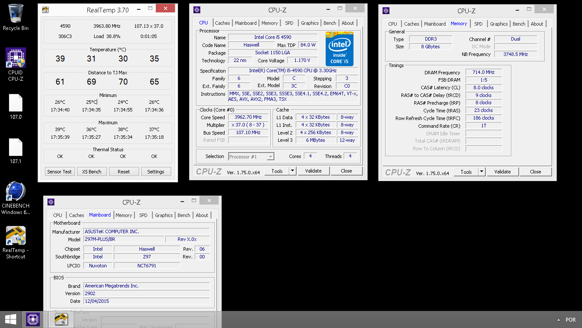Switch to CPU tab in Mainboard window
Viewport: 582px width, 328px height.
click(x=58, y=215)
